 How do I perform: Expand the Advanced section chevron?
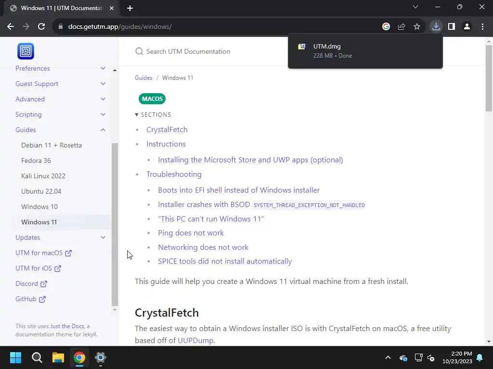tap(103, 99)
